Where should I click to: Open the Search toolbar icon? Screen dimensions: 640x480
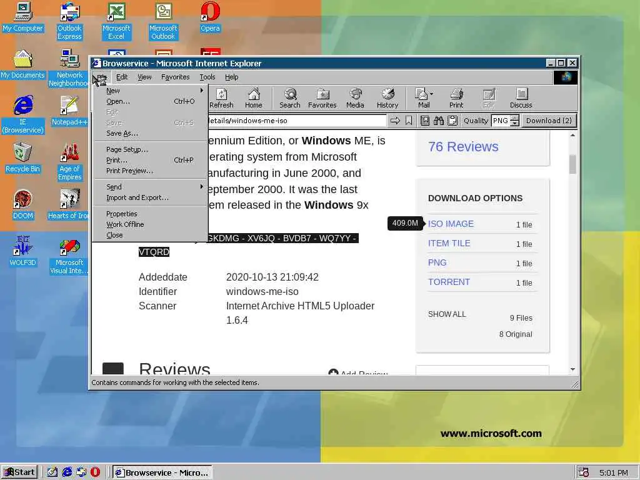(290, 98)
